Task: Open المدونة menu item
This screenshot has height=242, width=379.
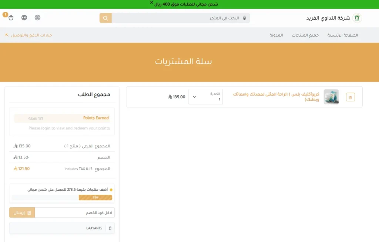Action: coord(276,35)
